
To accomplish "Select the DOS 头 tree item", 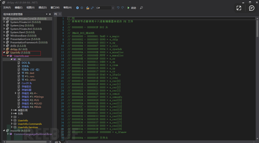I will [26, 63].
